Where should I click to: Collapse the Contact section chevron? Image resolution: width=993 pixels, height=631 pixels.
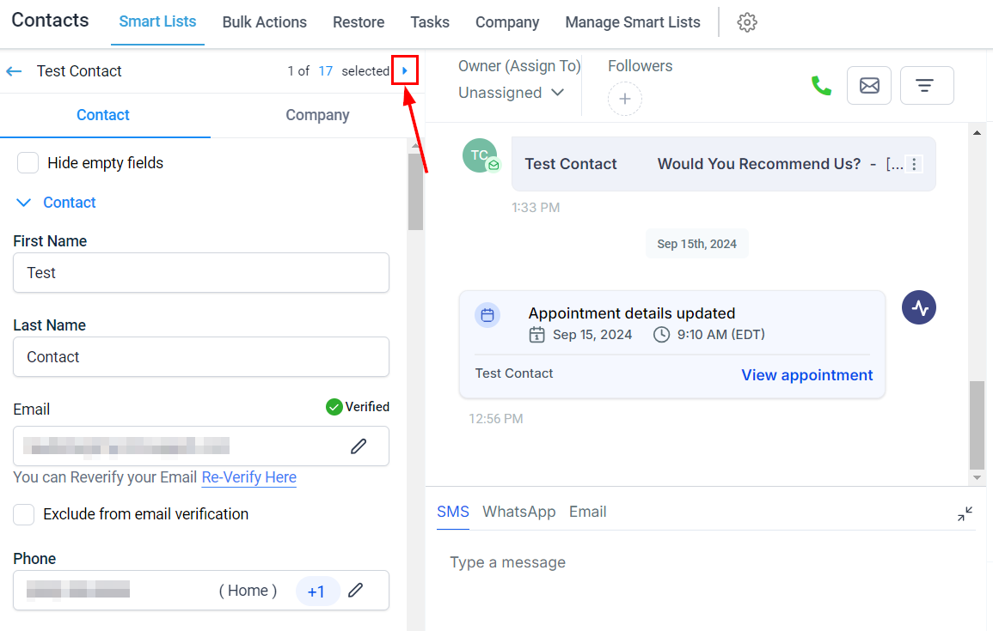tap(24, 203)
